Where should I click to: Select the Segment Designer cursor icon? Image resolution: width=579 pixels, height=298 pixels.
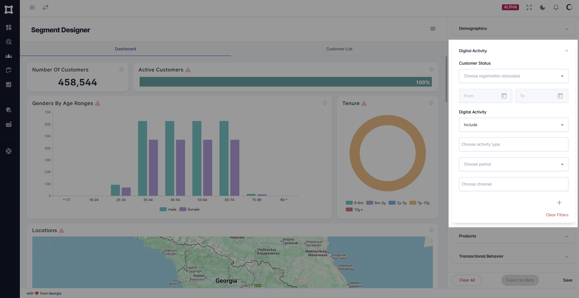click(x=9, y=42)
